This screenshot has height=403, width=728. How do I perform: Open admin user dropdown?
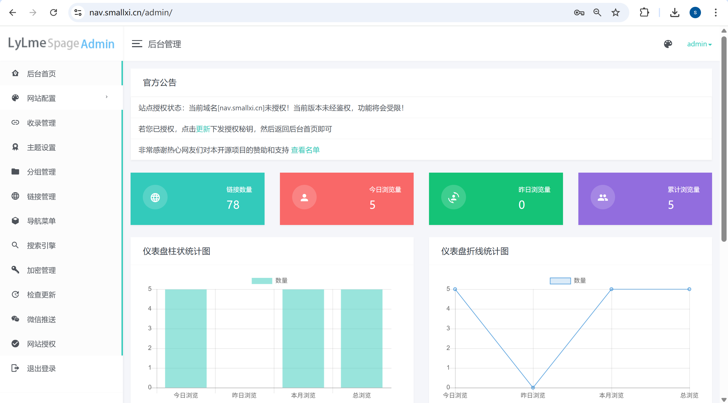pyautogui.click(x=699, y=44)
